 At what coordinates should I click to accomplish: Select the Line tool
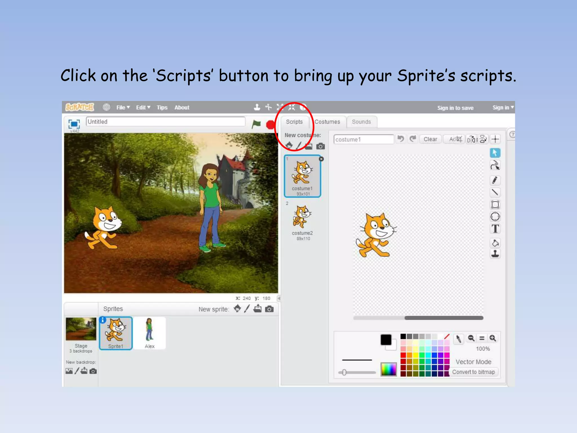click(x=495, y=193)
